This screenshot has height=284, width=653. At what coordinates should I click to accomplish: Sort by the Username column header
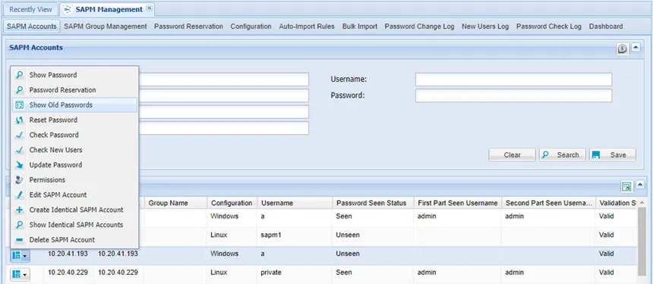coord(295,203)
